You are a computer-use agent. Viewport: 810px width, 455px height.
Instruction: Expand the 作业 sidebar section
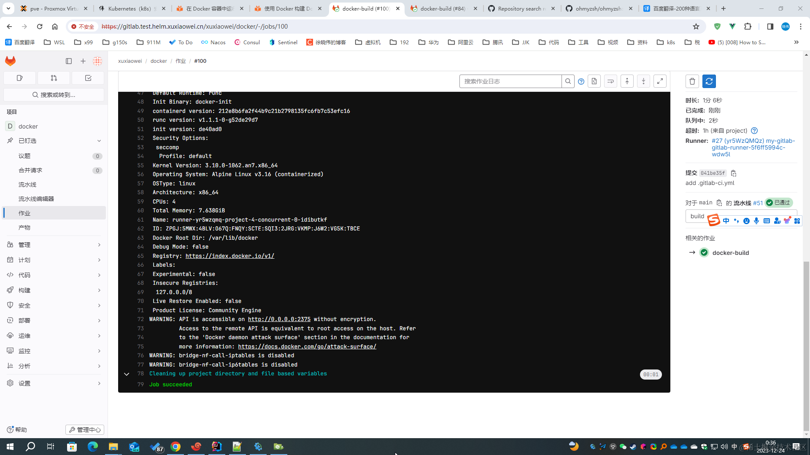click(54, 213)
